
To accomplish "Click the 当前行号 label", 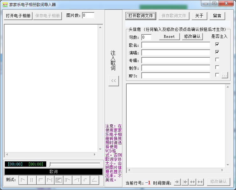I will click(135, 183).
